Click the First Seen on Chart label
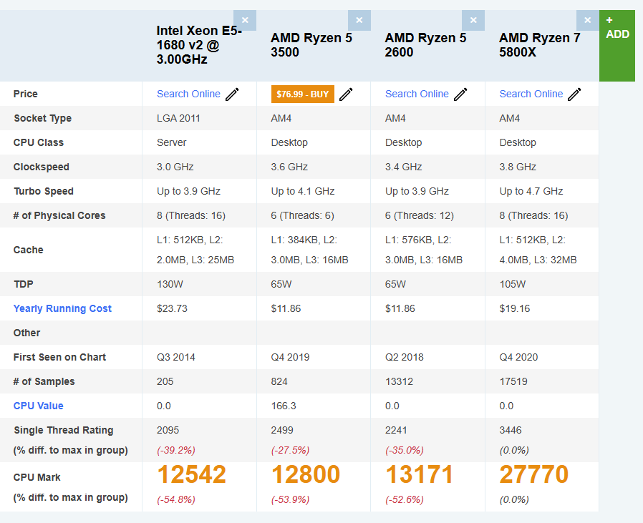The image size is (643, 523). pos(59,358)
